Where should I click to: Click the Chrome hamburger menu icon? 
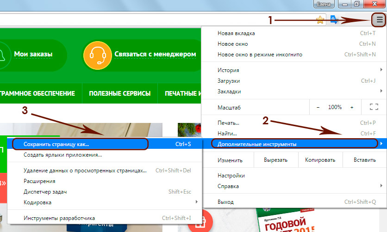coord(379,20)
